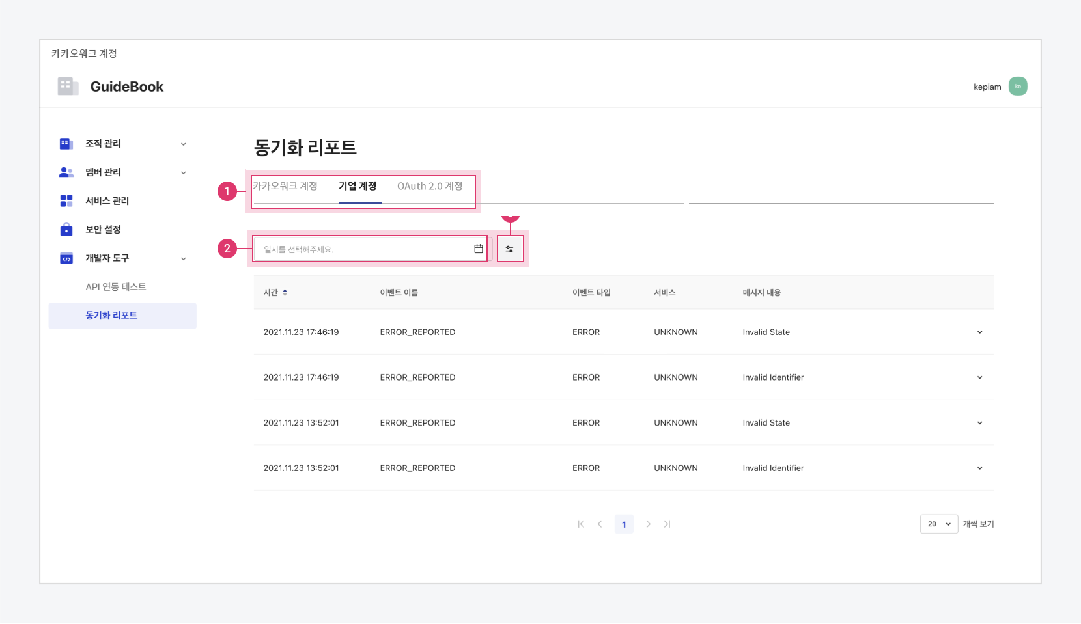
Task: Click UNKNOWN in last table row
Action: coord(676,468)
